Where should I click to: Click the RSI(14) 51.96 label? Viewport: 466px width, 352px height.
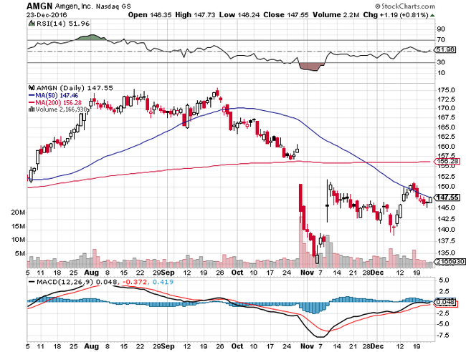point(62,24)
